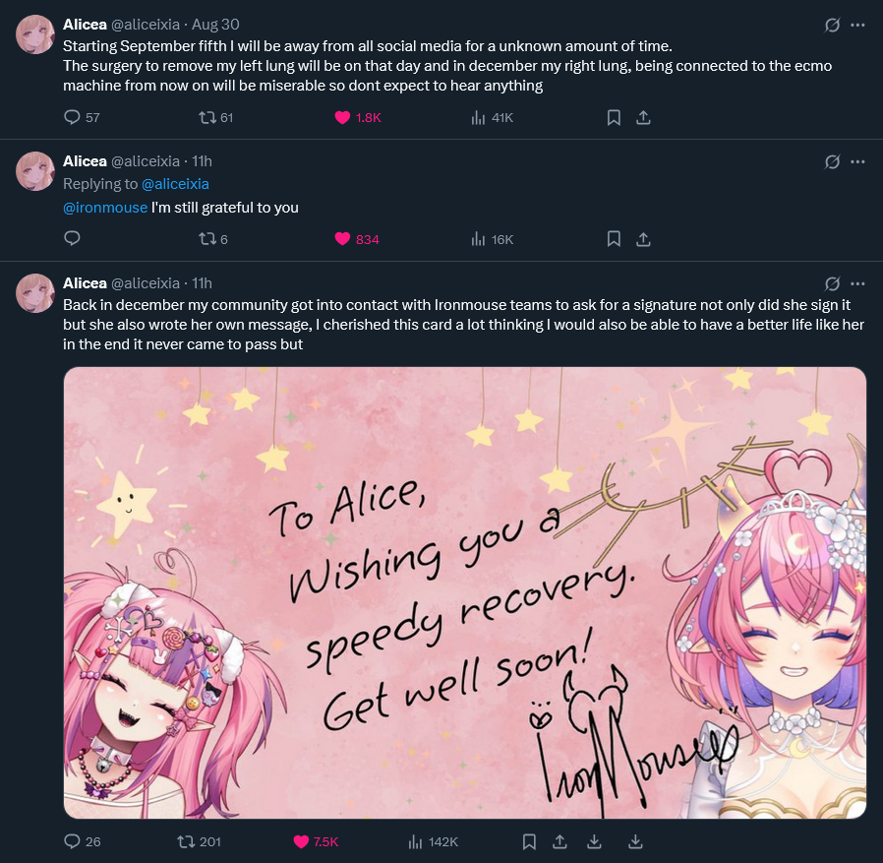Retweet the card tweet with 201 reposts
Viewport: 883px width, 863px height.
tap(186, 841)
